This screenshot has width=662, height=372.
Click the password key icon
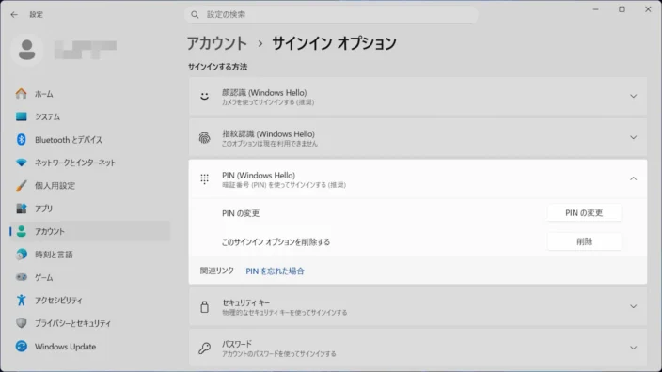(204, 348)
